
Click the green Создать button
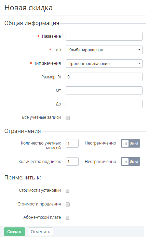pos(15,231)
